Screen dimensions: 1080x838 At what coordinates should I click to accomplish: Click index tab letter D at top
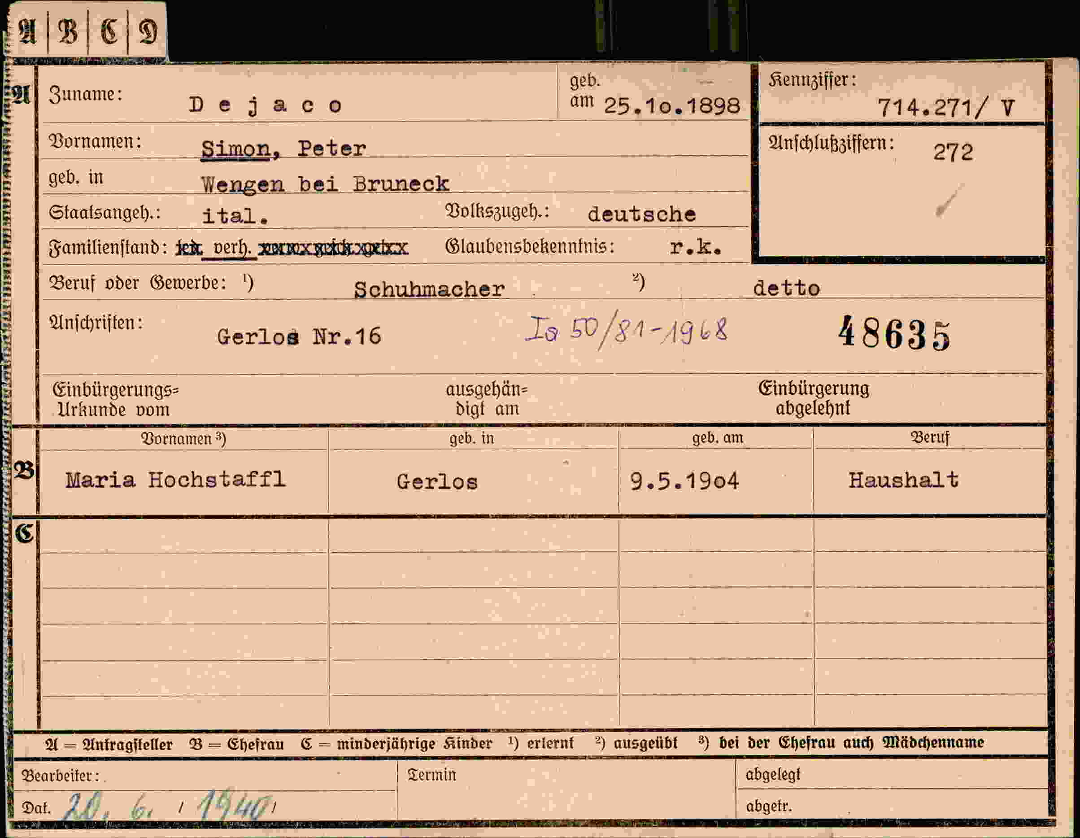point(148,32)
